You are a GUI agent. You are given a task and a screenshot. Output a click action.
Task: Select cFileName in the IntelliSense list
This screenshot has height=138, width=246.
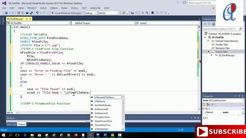click(x=100, y=101)
